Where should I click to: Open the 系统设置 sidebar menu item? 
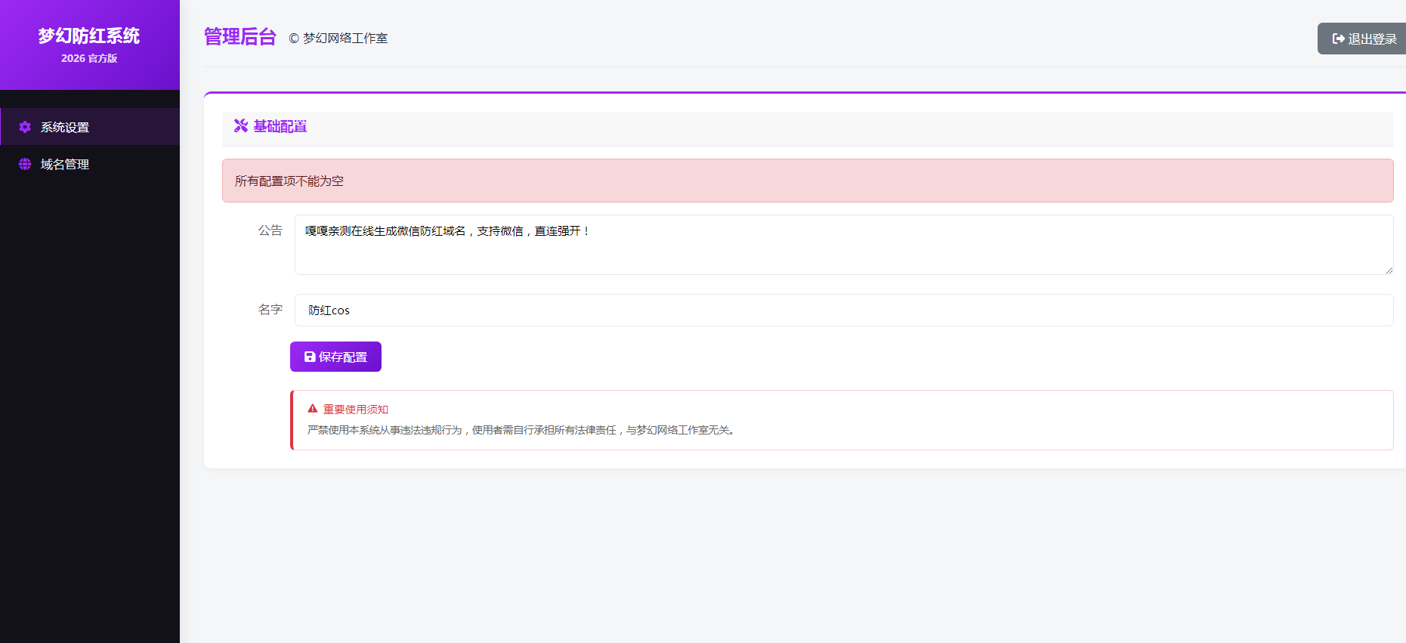click(x=65, y=127)
